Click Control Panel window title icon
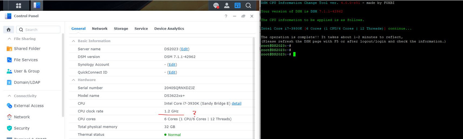 click(8, 16)
